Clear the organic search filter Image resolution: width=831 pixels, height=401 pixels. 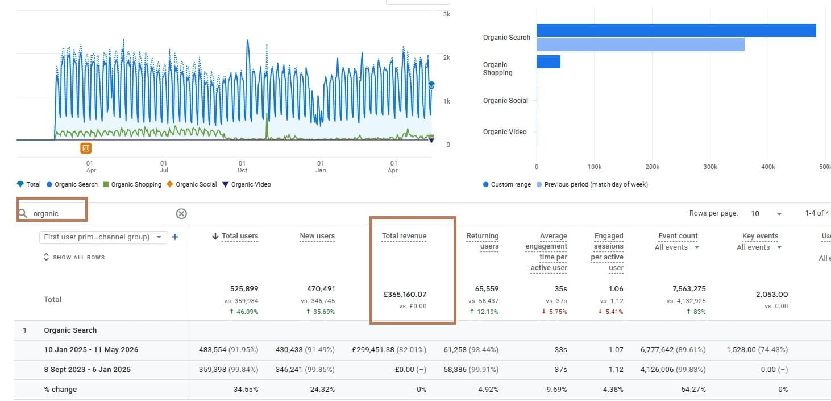181,213
